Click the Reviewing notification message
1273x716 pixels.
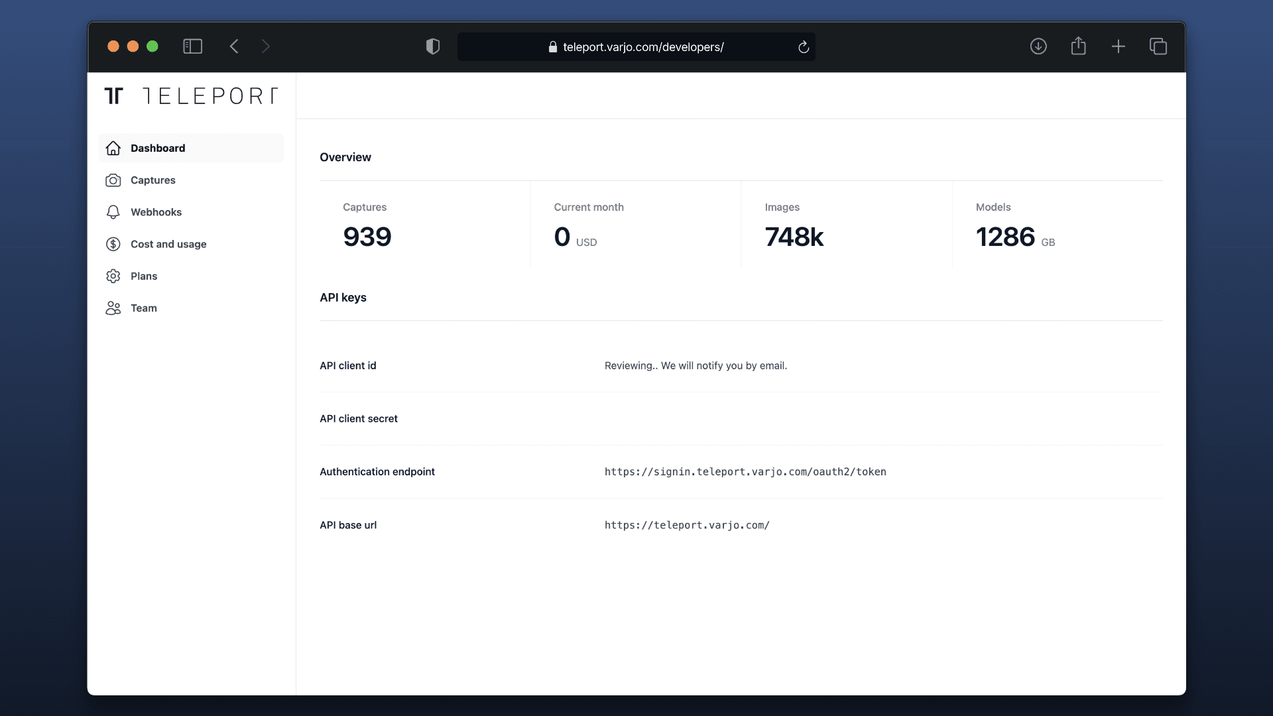(696, 366)
